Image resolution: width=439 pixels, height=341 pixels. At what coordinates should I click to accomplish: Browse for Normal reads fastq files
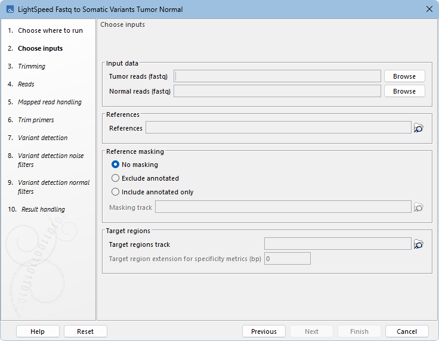pyautogui.click(x=404, y=91)
